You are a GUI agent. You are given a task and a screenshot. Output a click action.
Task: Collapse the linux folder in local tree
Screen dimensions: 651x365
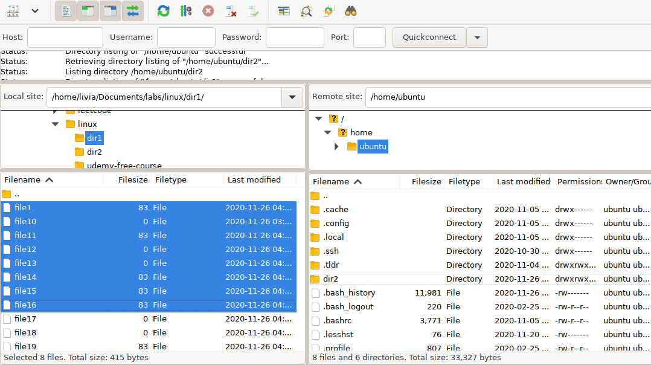coord(55,124)
